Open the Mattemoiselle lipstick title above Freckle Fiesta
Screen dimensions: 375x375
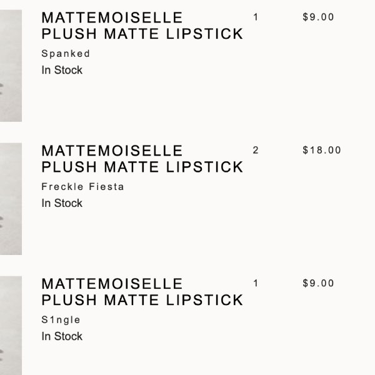point(142,159)
